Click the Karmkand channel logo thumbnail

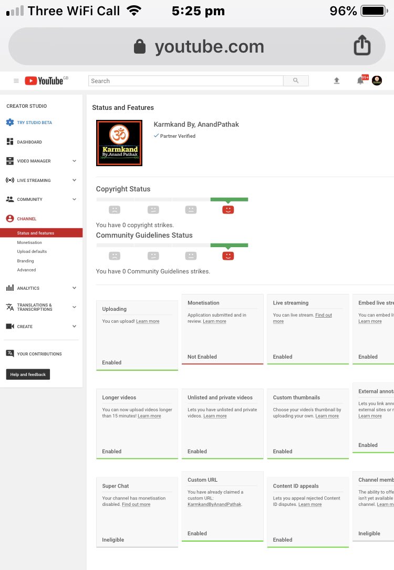[119, 143]
